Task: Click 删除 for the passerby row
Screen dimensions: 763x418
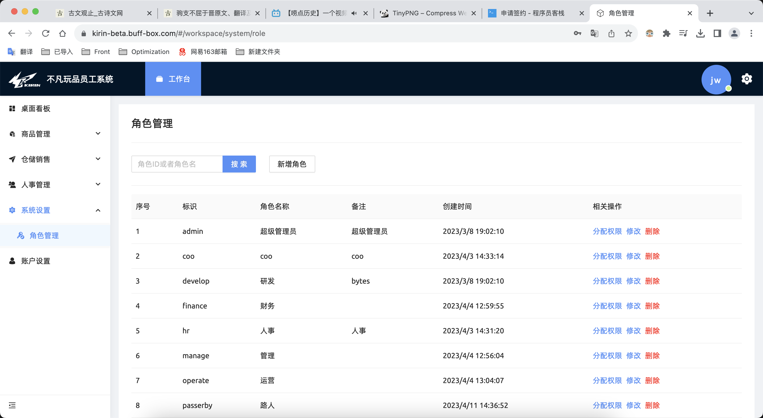Action: [x=652, y=405]
